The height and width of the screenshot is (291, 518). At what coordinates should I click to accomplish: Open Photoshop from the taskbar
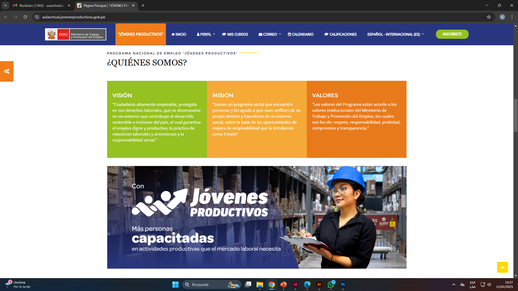(343, 285)
